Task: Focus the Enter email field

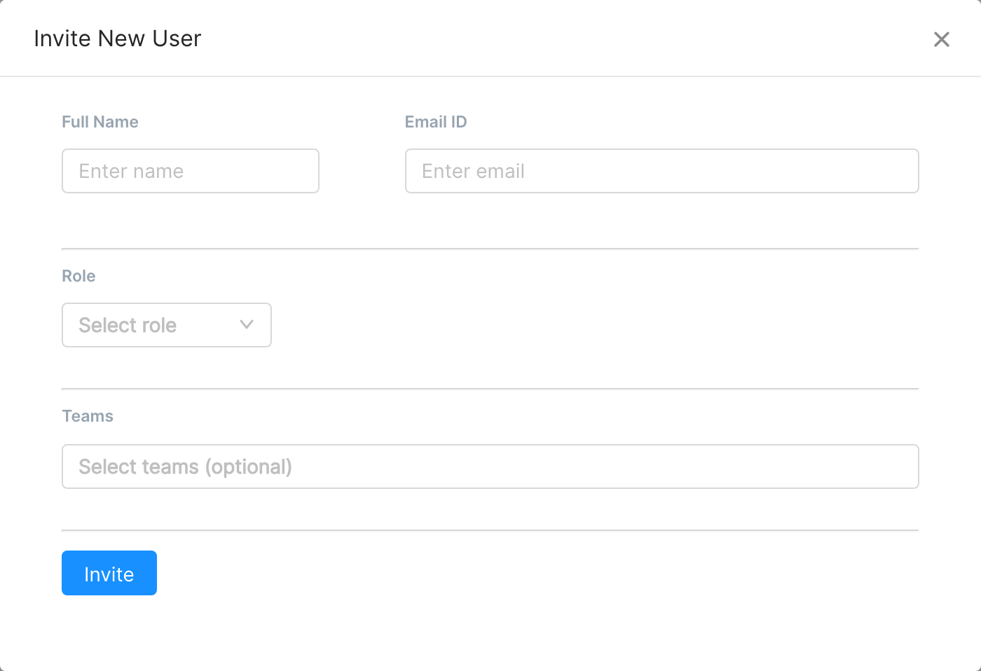Action: (x=661, y=171)
